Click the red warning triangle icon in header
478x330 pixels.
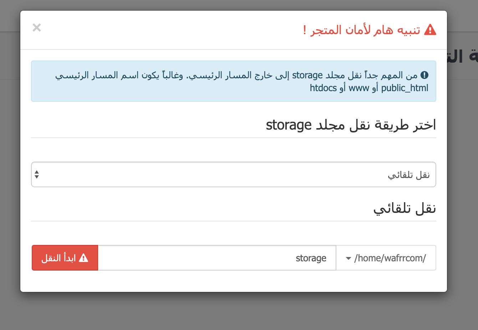[430, 30]
